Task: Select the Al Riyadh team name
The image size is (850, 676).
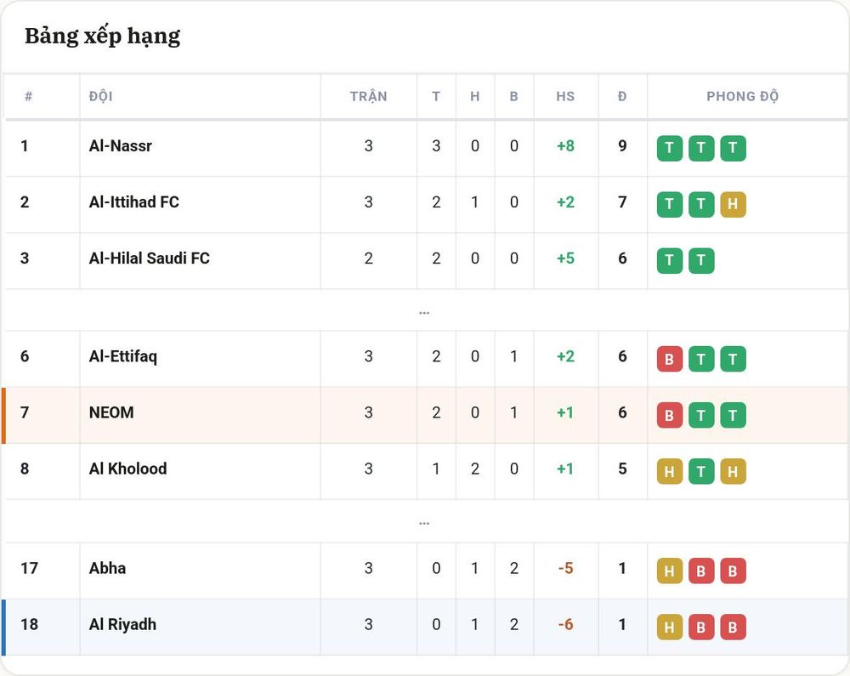Action: pyautogui.click(x=122, y=624)
